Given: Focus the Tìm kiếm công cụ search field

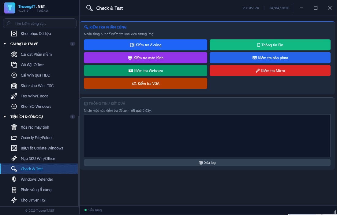Looking at the screenshot, I should tap(43, 23).
